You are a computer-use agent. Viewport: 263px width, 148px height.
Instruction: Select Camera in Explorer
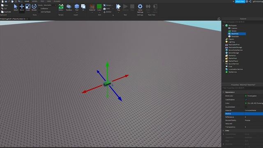234,28
